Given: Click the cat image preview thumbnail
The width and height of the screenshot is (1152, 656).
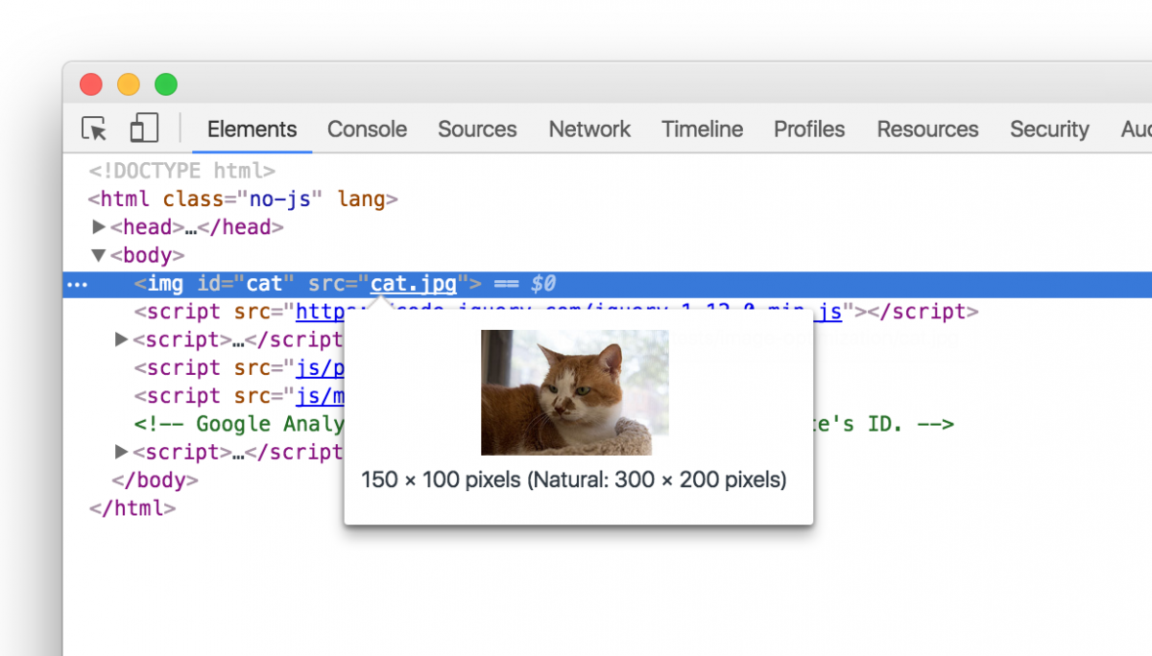Looking at the screenshot, I should coord(574,392).
